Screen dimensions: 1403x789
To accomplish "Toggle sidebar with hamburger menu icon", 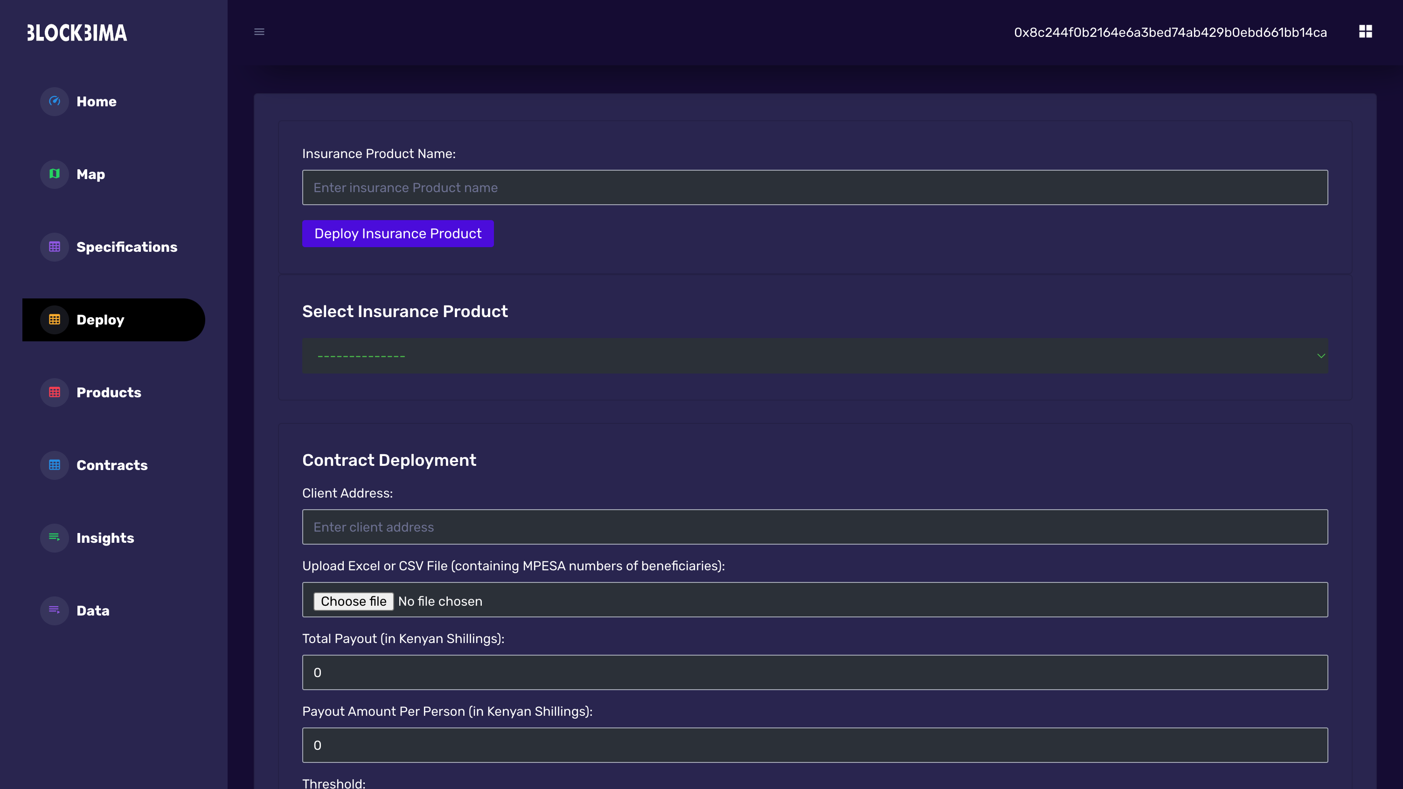I will click(x=259, y=32).
